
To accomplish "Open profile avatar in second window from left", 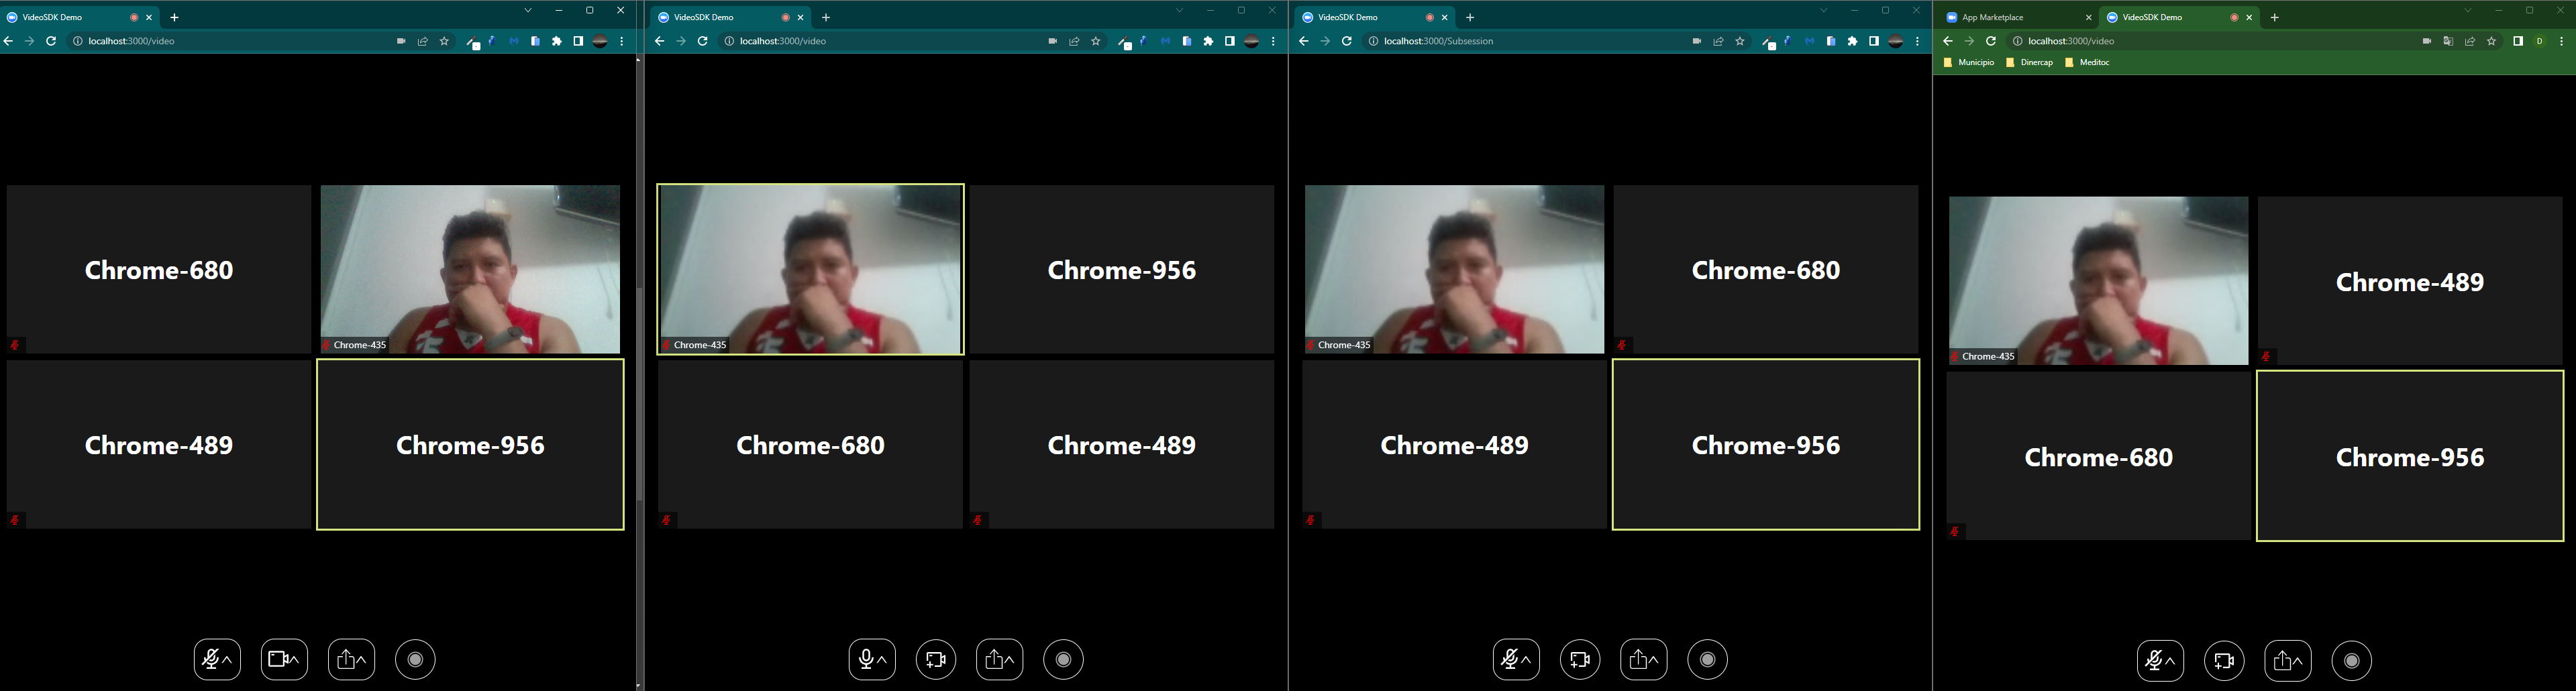I will click(1252, 41).
